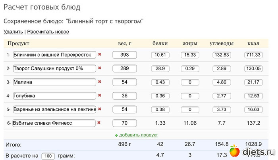Click the добавить продукт link

(x=139, y=135)
